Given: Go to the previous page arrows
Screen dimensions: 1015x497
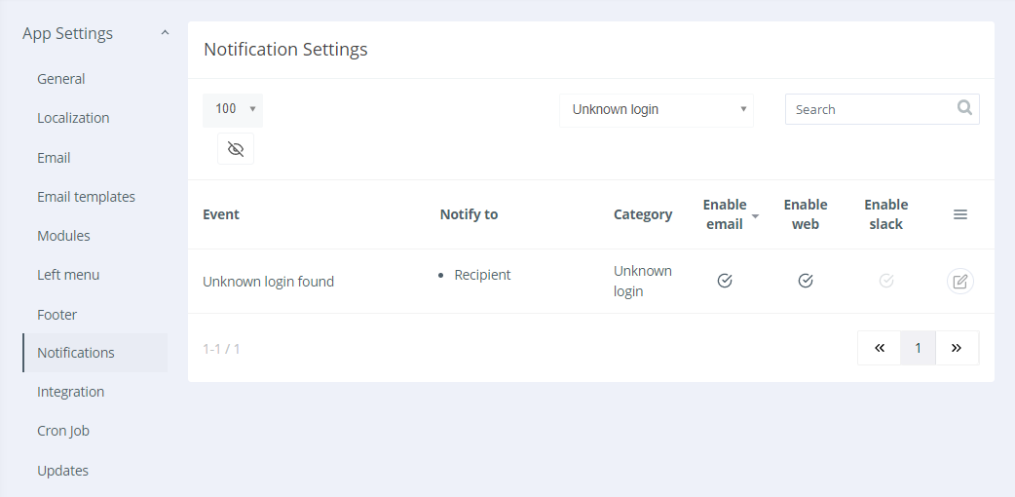Looking at the screenshot, I should (880, 348).
